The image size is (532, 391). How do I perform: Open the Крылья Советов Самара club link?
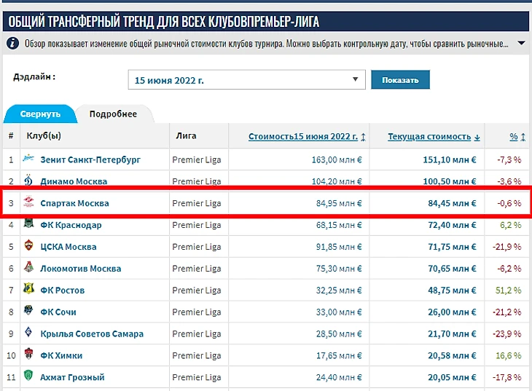point(92,333)
